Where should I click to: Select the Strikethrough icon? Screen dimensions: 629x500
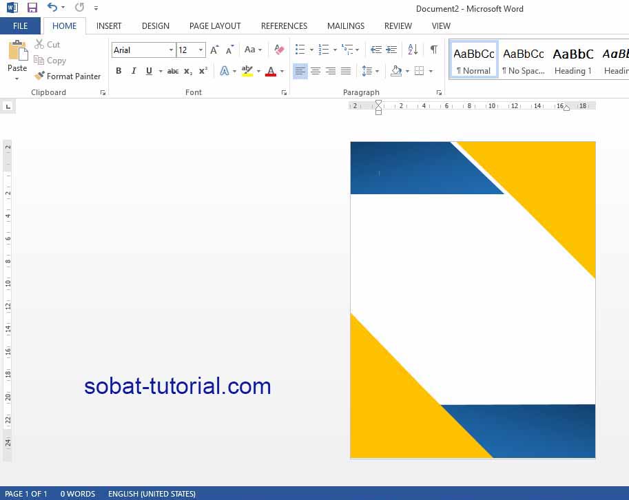(172, 71)
